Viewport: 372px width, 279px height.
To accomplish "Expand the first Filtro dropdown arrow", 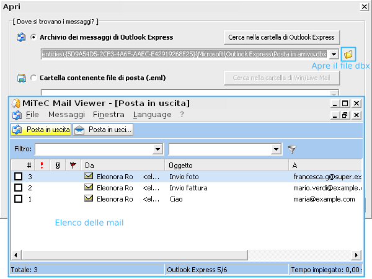I will [157, 149].
